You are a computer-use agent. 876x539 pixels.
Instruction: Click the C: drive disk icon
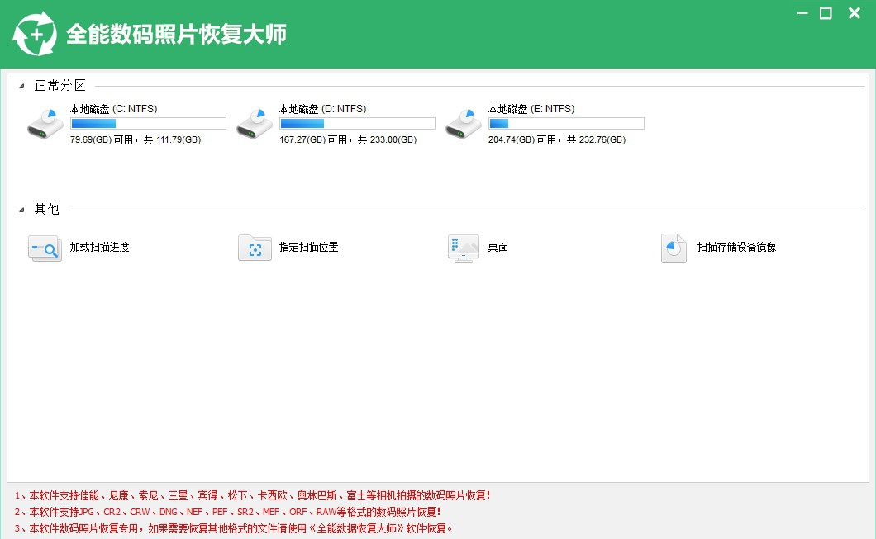pyautogui.click(x=44, y=122)
